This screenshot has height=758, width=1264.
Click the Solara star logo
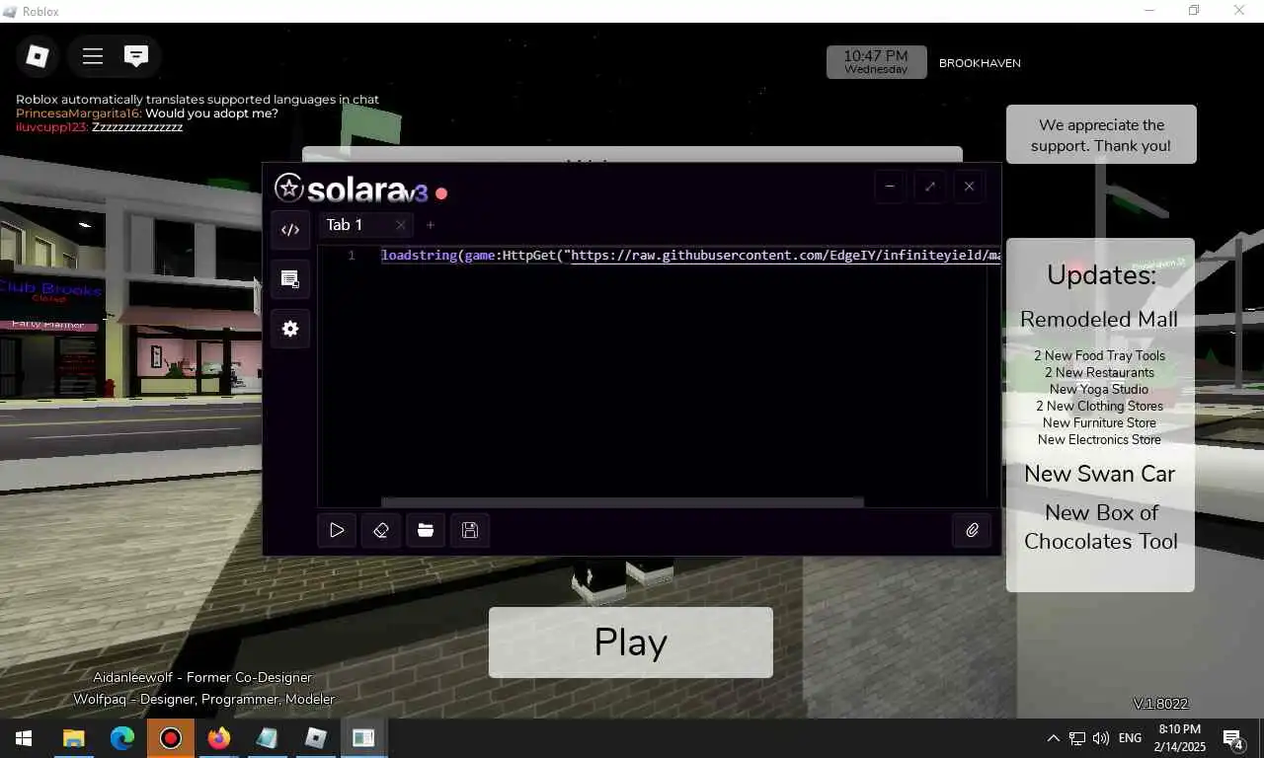point(288,188)
